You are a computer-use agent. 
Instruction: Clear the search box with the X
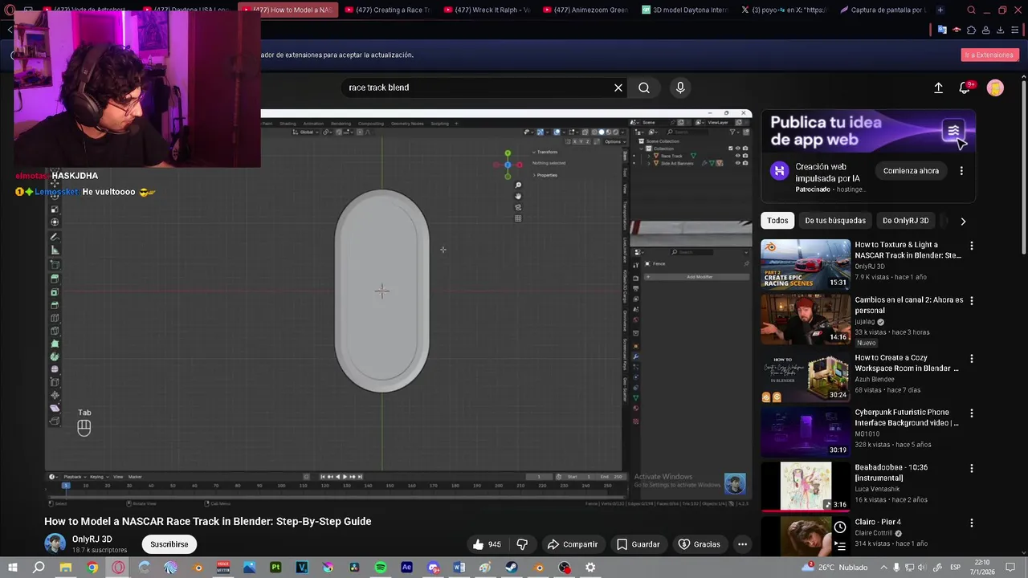618,88
